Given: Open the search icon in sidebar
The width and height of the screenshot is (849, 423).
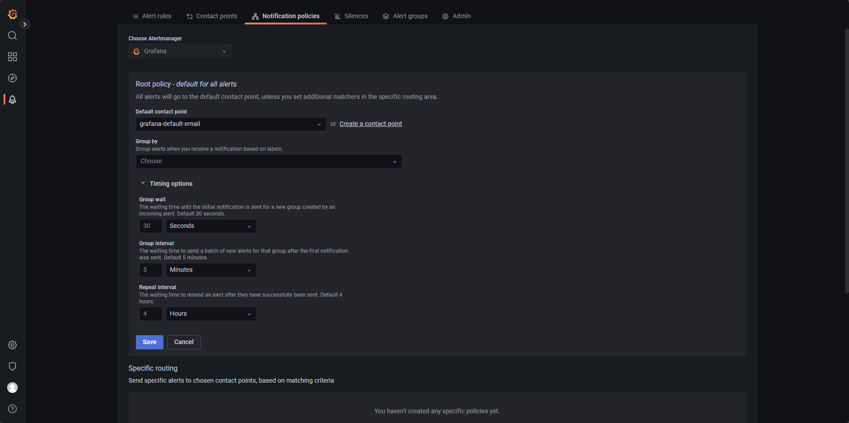Looking at the screenshot, I should click(x=12, y=35).
